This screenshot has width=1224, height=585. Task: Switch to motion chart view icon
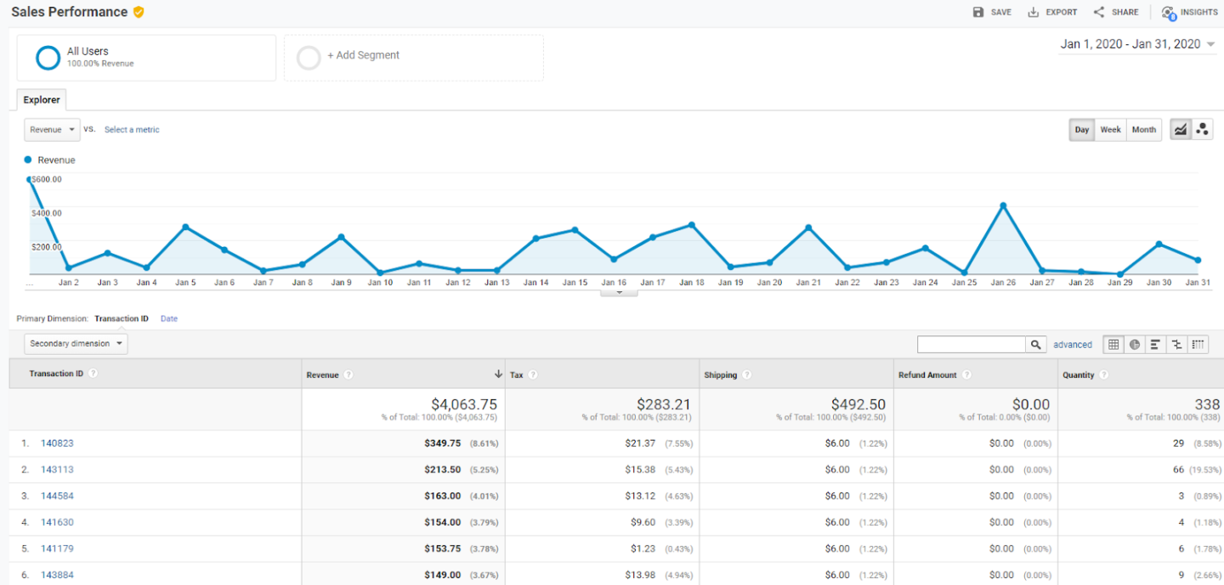tap(1202, 130)
